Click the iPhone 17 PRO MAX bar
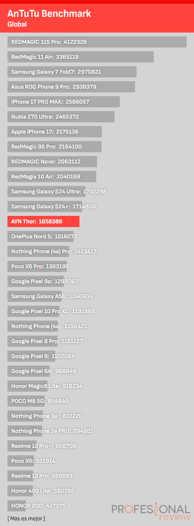This screenshot has height=526, width=194. (63, 102)
